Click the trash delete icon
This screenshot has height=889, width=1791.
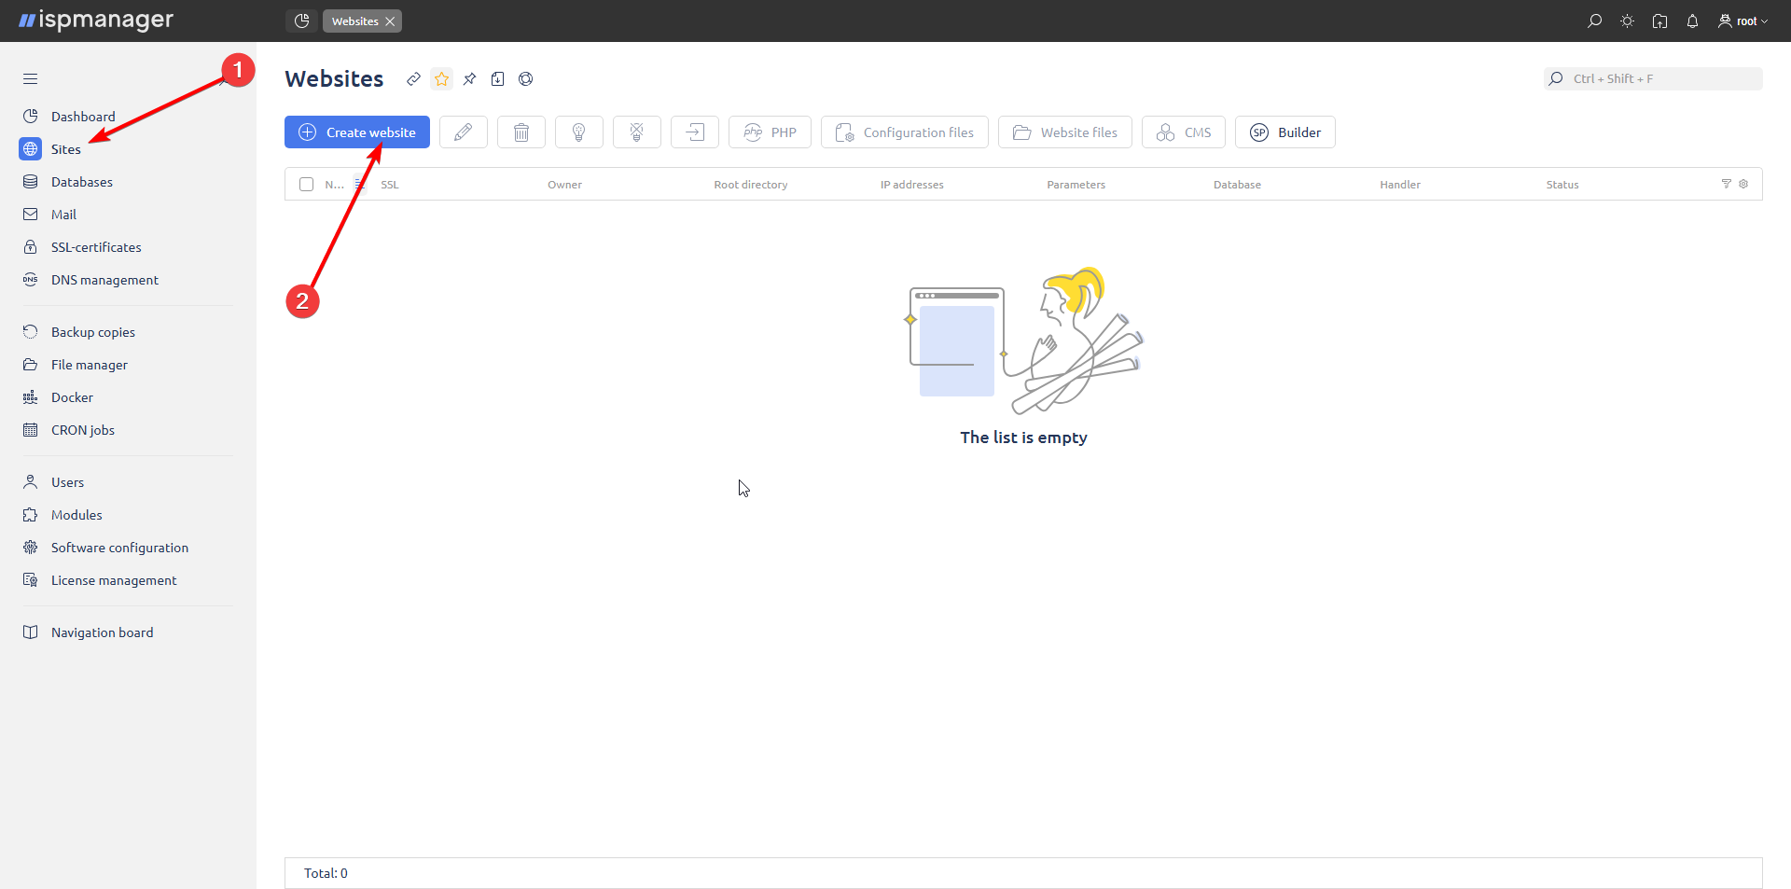pos(521,132)
